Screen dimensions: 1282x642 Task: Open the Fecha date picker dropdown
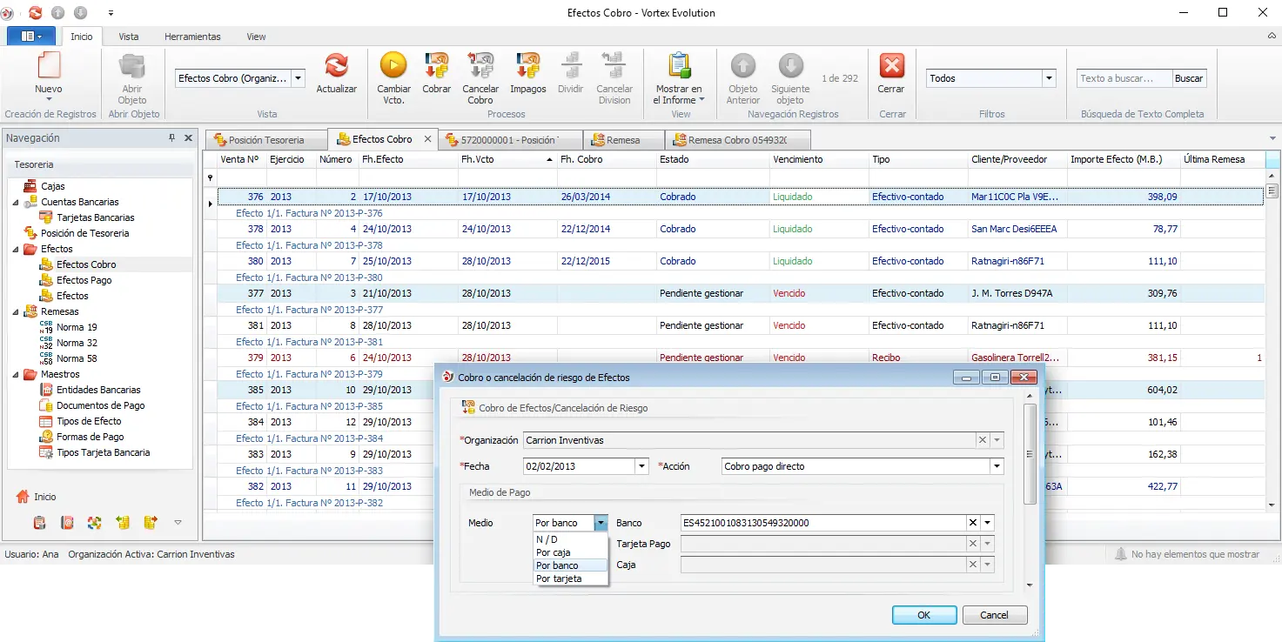[x=641, y=466]
